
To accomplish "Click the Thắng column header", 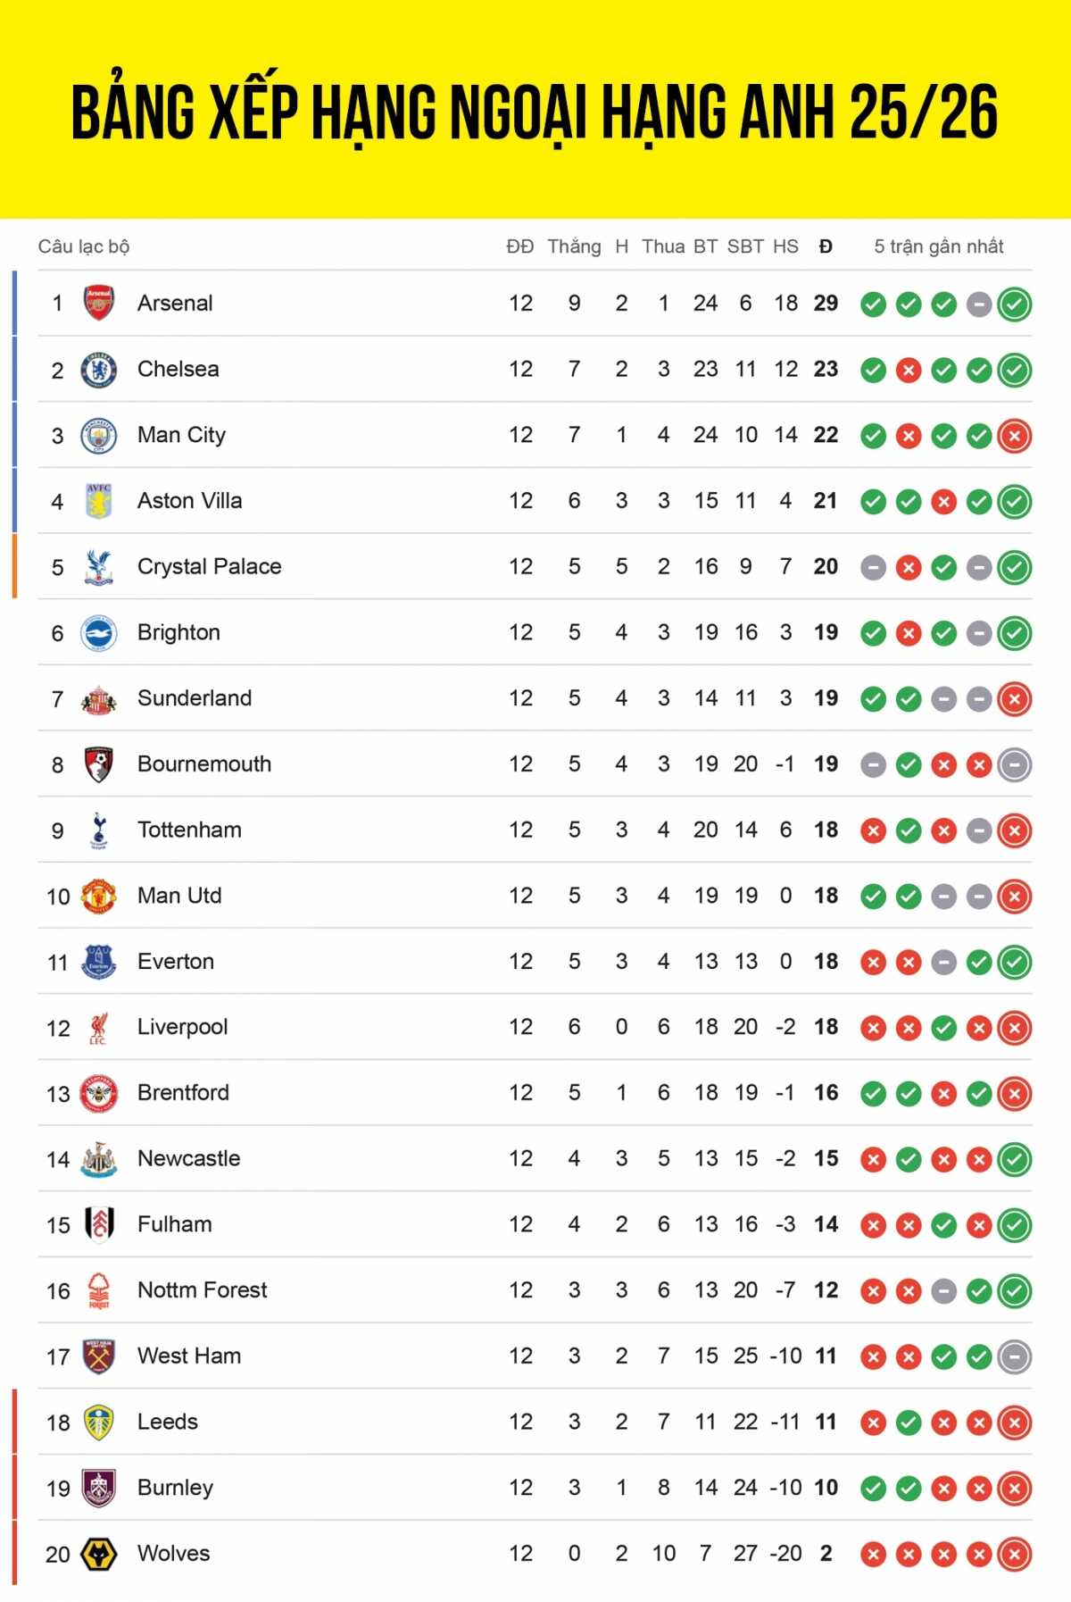I will click(x=574, y=246).
